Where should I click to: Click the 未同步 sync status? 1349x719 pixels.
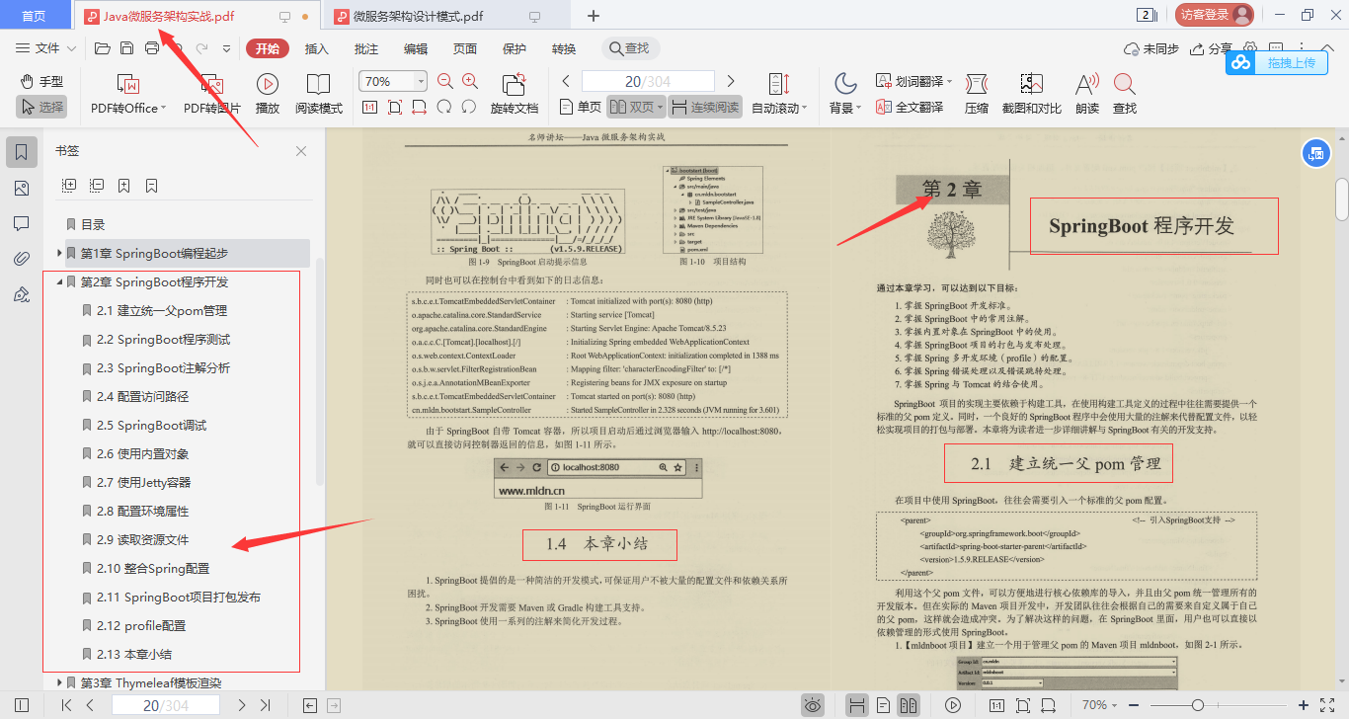pyautogui.click(x=1151, y=48)
